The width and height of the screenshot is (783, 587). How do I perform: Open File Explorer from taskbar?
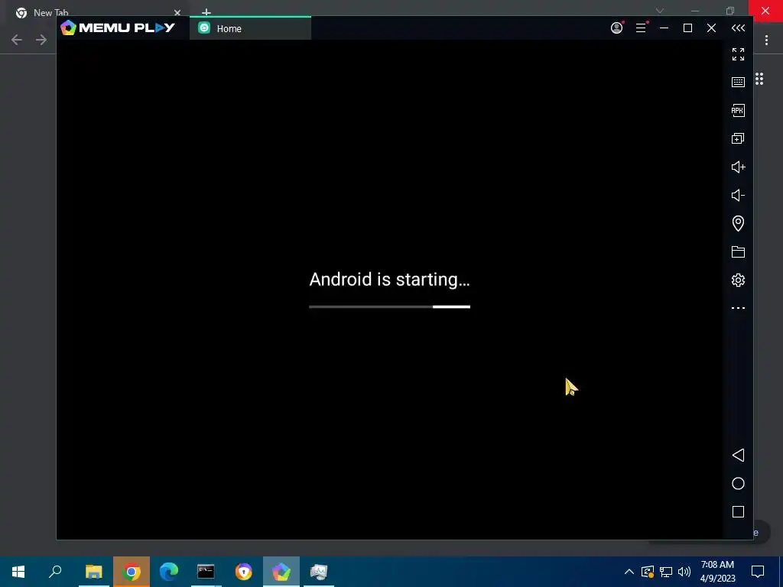[x=94, y=572]
